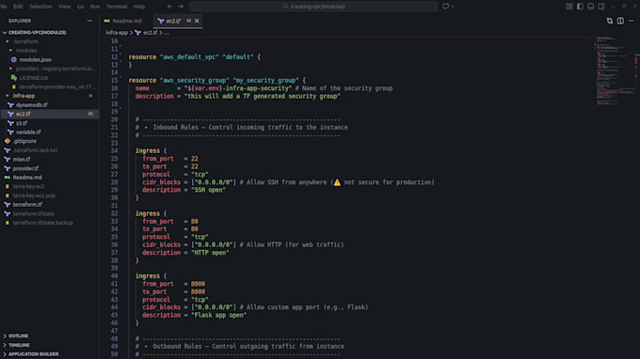
Task: Click the infra-app breadcrumb
Action: point(117,33)
